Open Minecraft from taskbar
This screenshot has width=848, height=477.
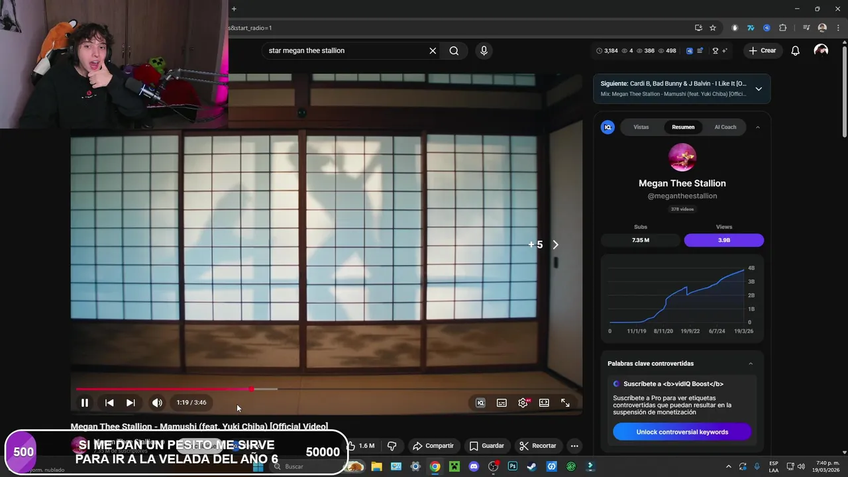pos(454,466)
